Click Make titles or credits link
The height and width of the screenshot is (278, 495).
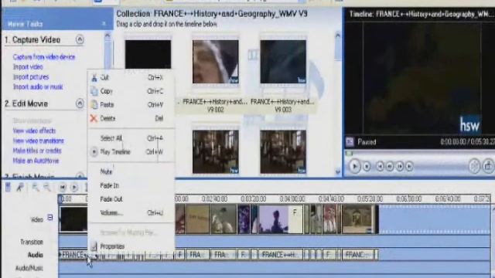pyautogui.click(x=37, y=151)
